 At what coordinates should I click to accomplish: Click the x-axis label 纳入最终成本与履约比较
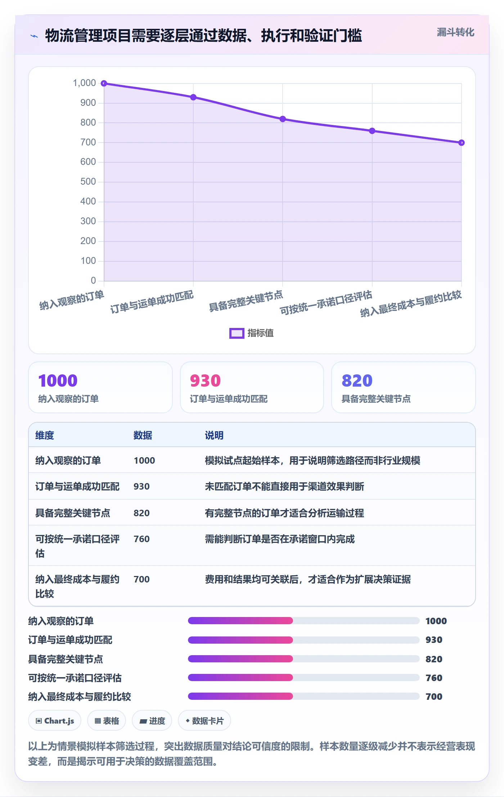click(x=411, y=304)
